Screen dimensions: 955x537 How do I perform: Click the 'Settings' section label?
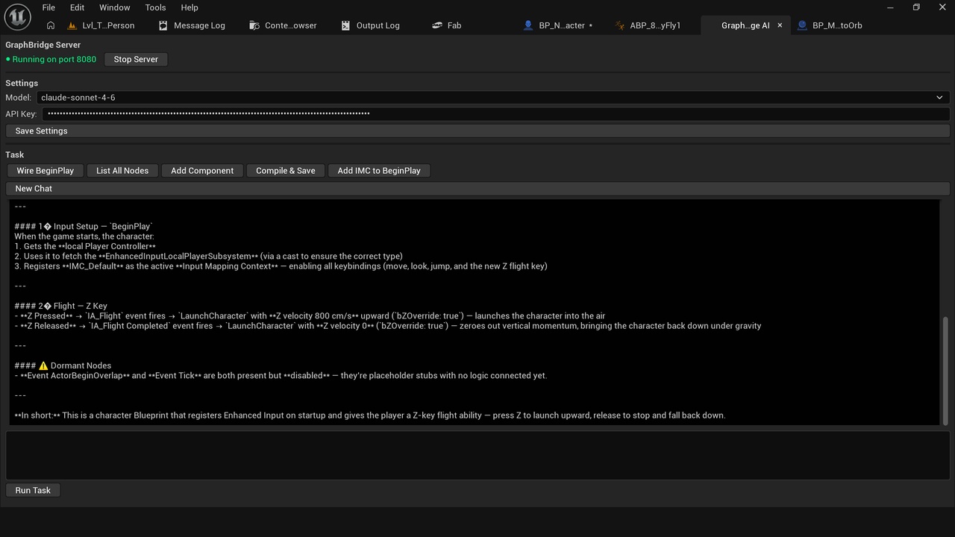click(x=22, y=83)
